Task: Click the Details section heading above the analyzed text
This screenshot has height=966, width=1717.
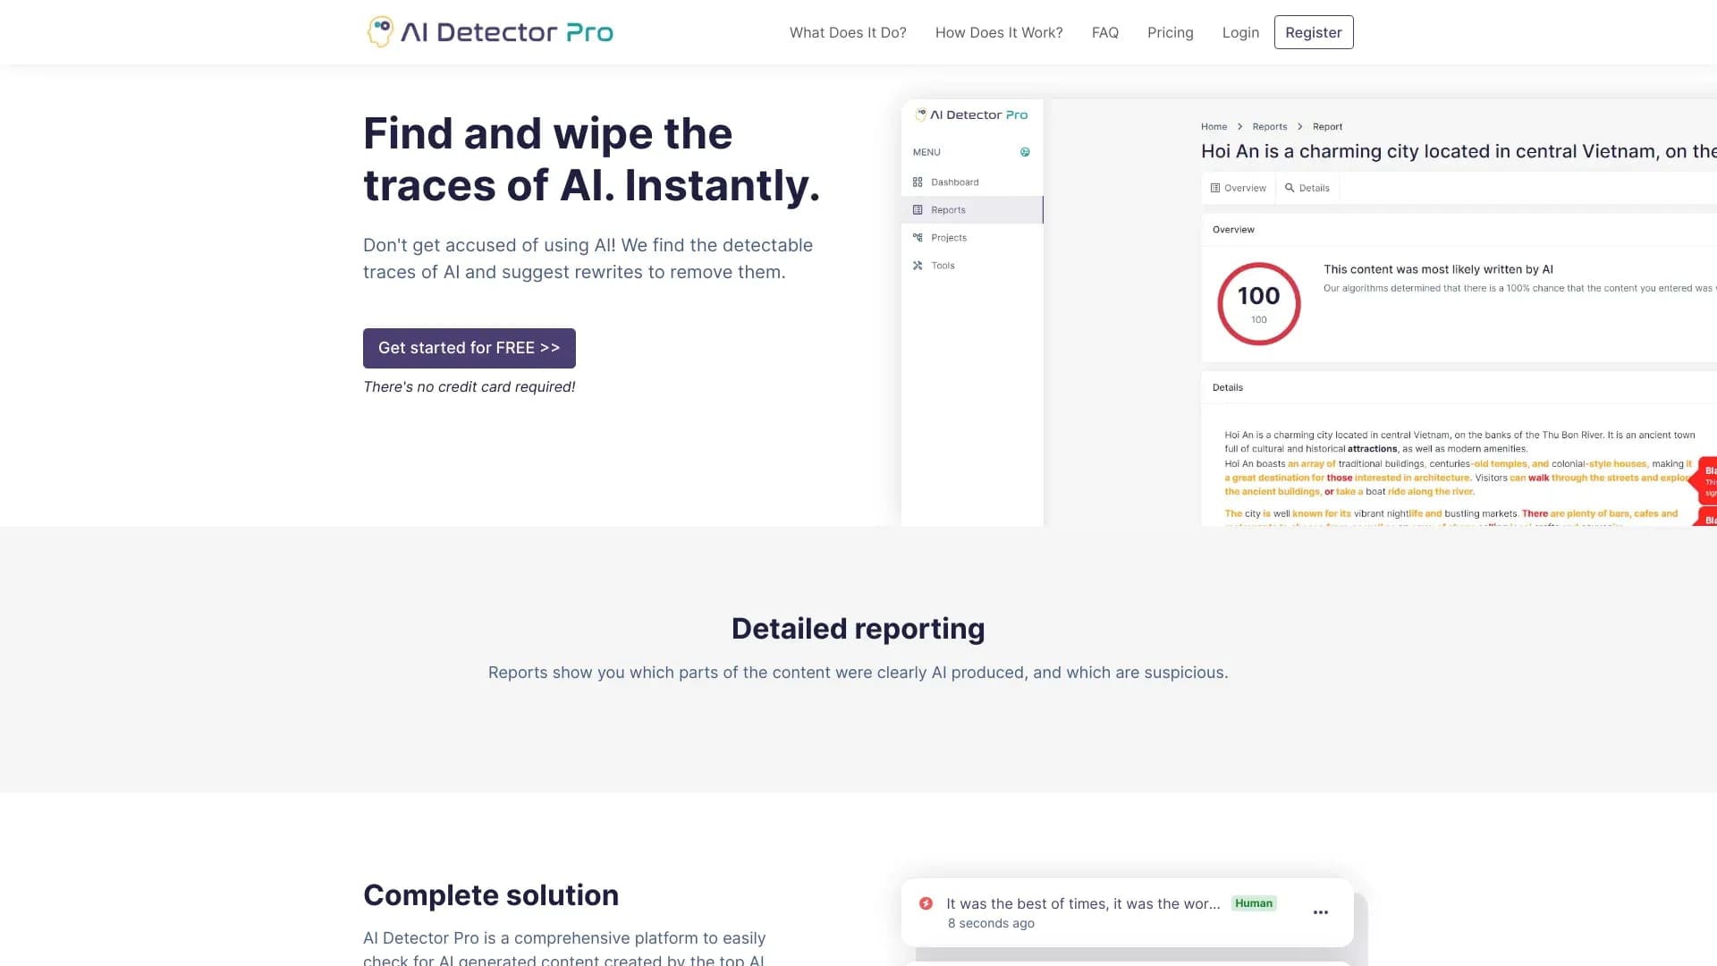Action: click(x=1228, y=388)
